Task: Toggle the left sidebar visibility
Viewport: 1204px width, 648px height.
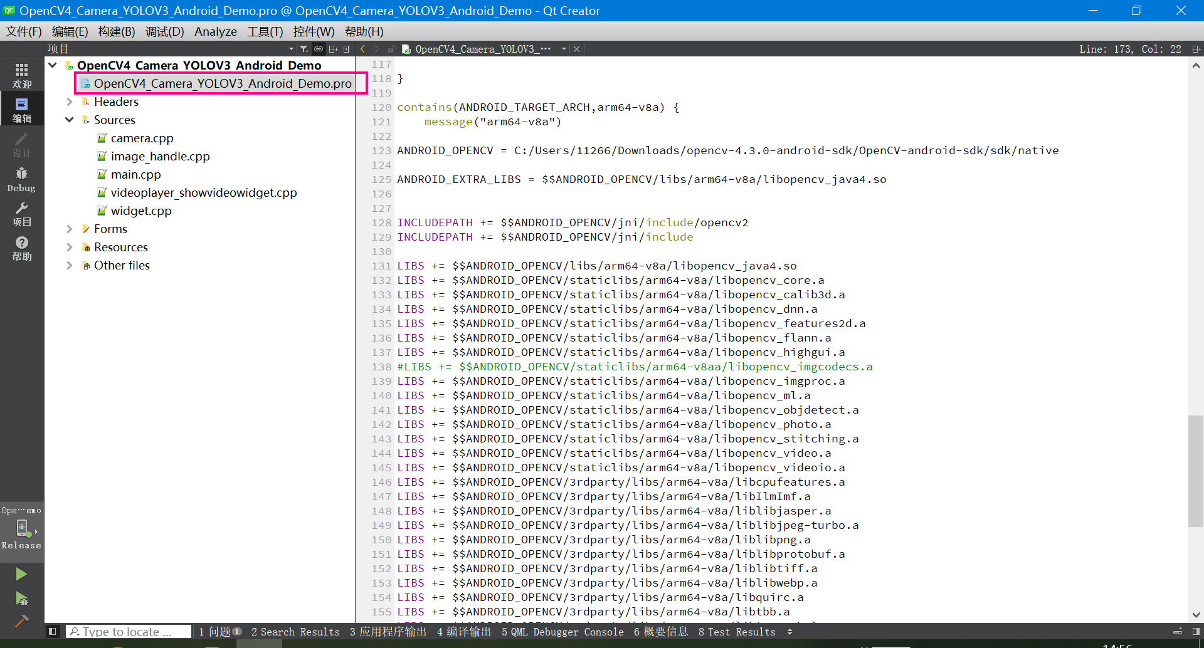Action: (x=53, y=632)
